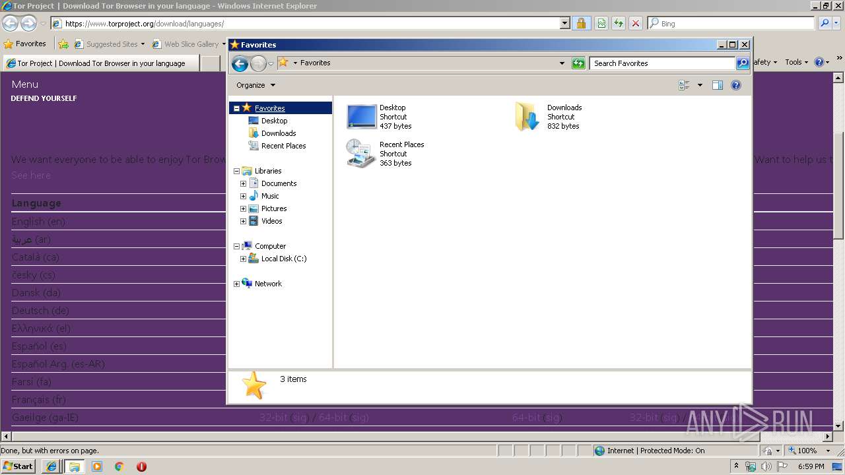The width and height of the screenshot is (845, 475).
Task: Expand the Documents library node
Action: [x=243, y=183]
